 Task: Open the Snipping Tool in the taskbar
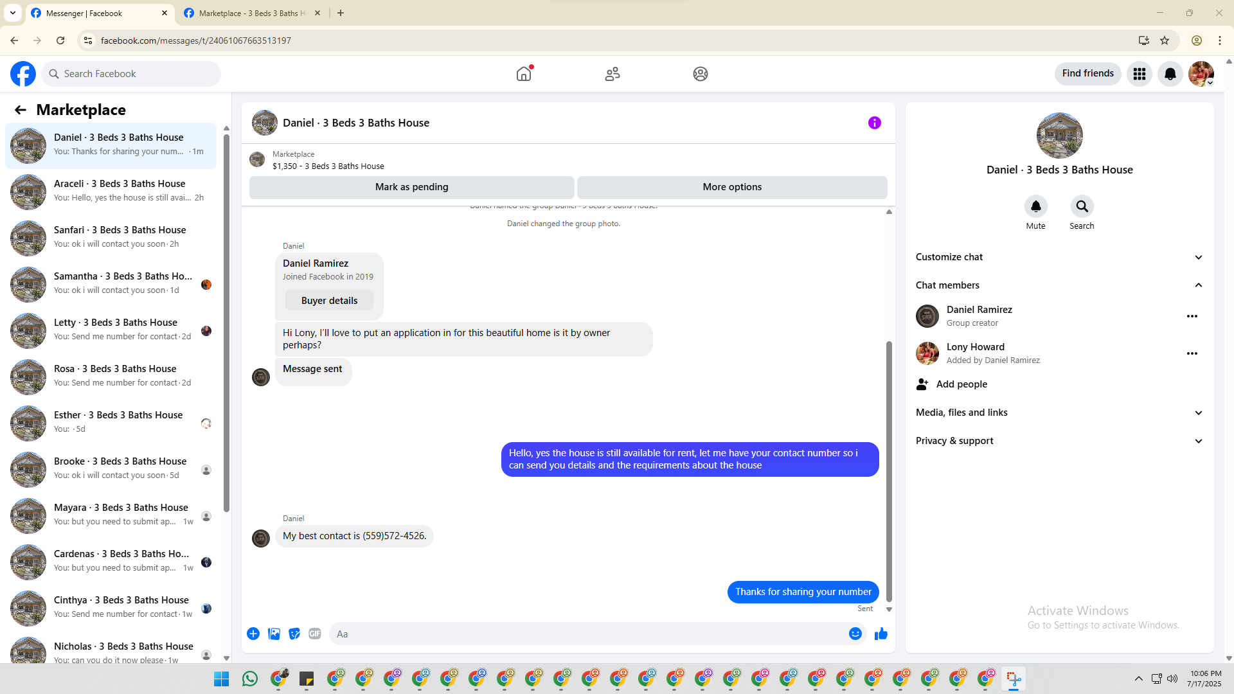click(1014, 679)
